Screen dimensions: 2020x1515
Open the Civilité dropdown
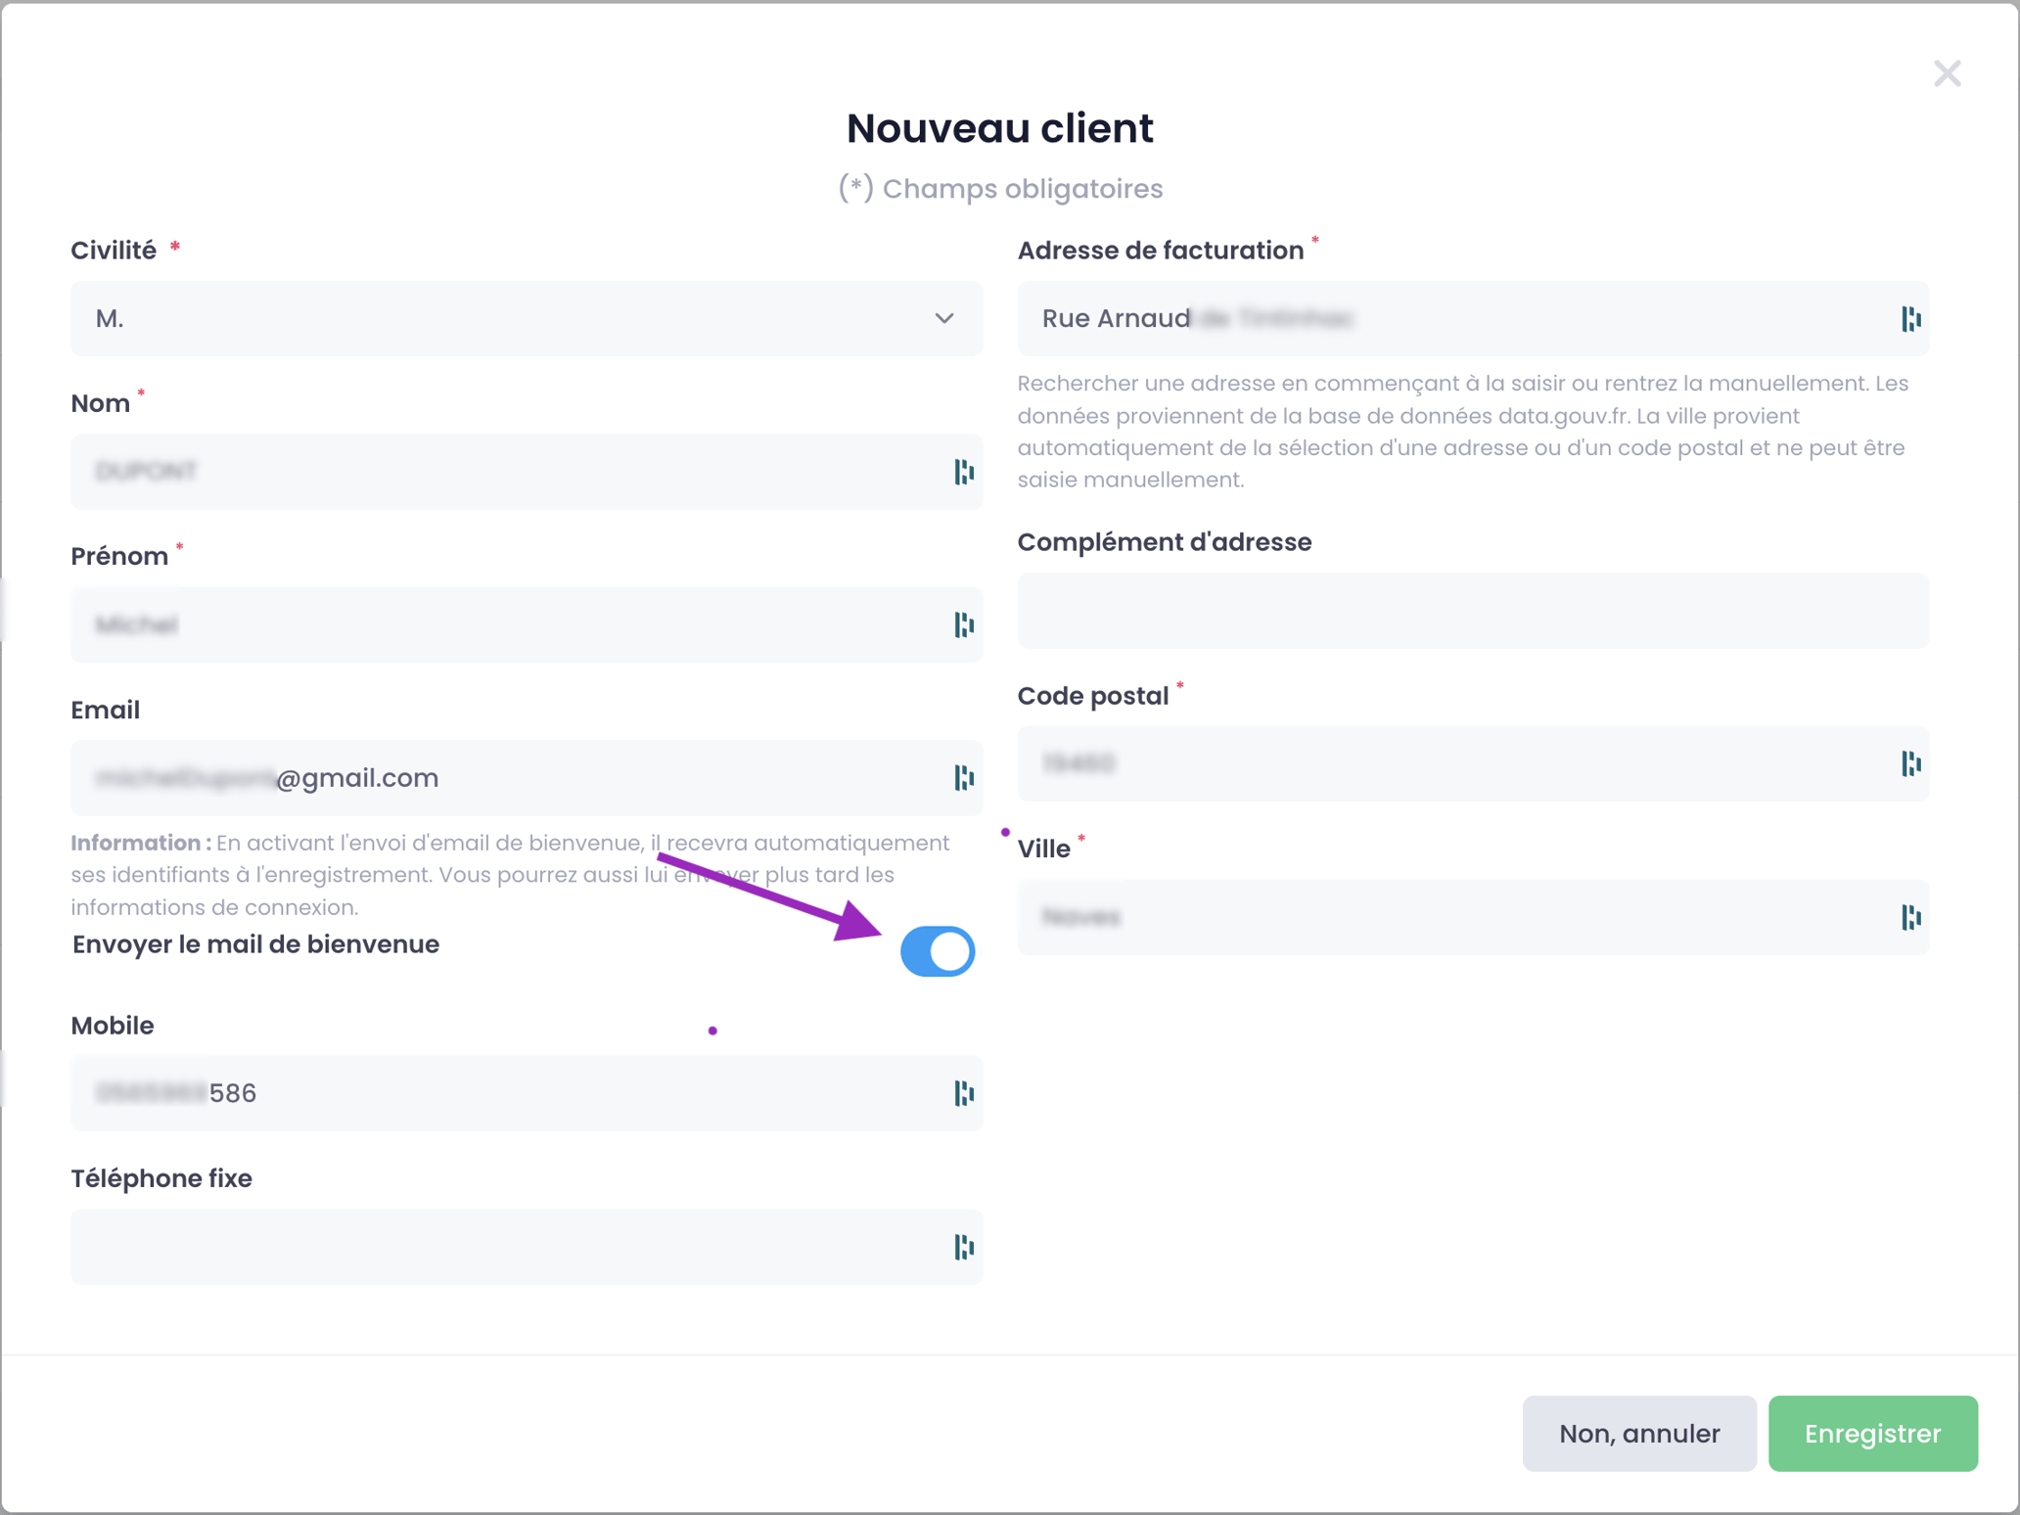(526, 319)
